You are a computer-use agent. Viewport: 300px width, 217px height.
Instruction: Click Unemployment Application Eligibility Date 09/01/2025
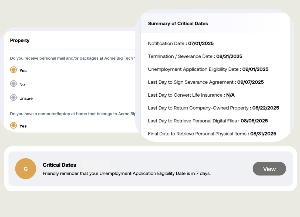[208, 69]
